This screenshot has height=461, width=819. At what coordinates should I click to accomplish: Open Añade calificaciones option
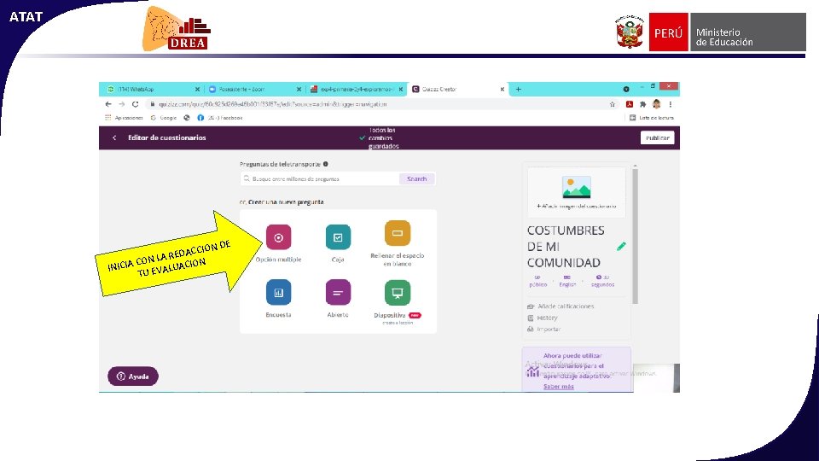point(561,306)
